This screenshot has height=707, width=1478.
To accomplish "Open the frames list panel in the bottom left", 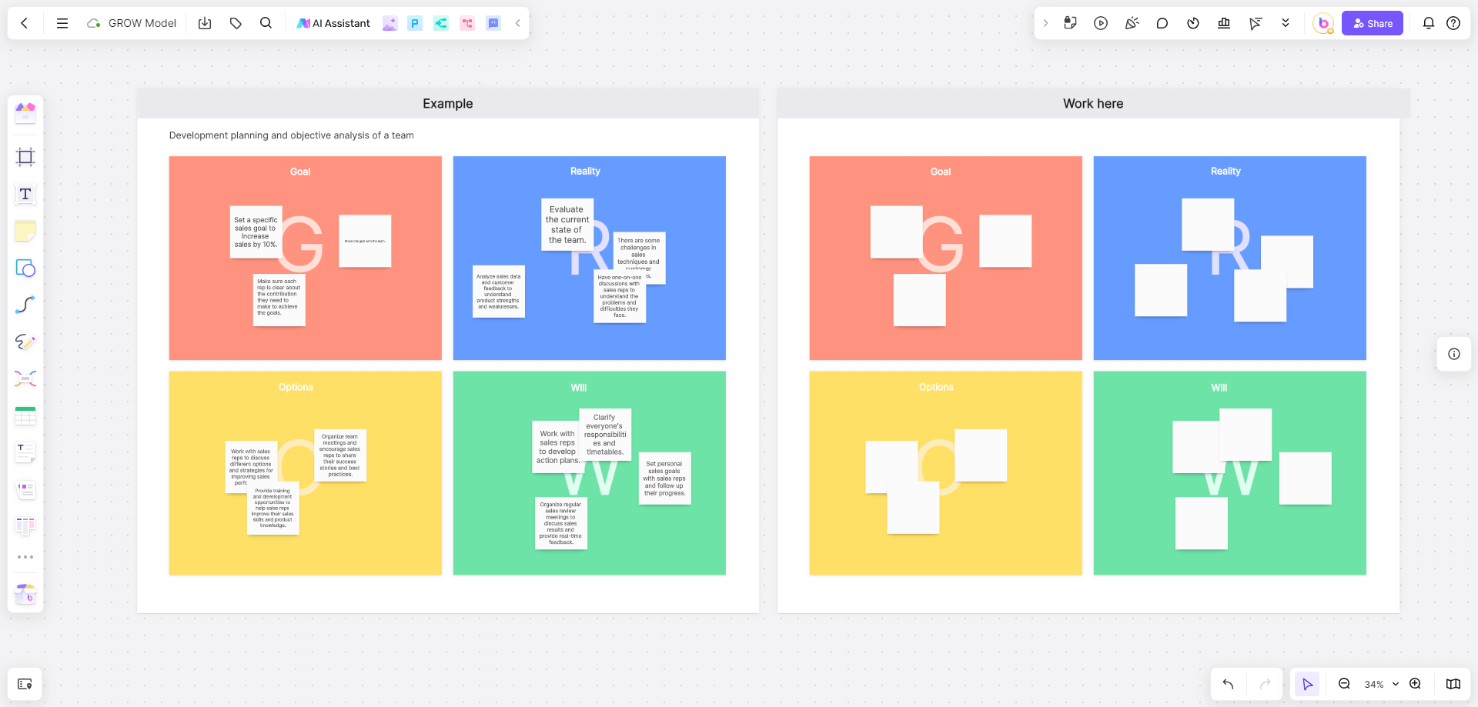I will coord(25,684).
